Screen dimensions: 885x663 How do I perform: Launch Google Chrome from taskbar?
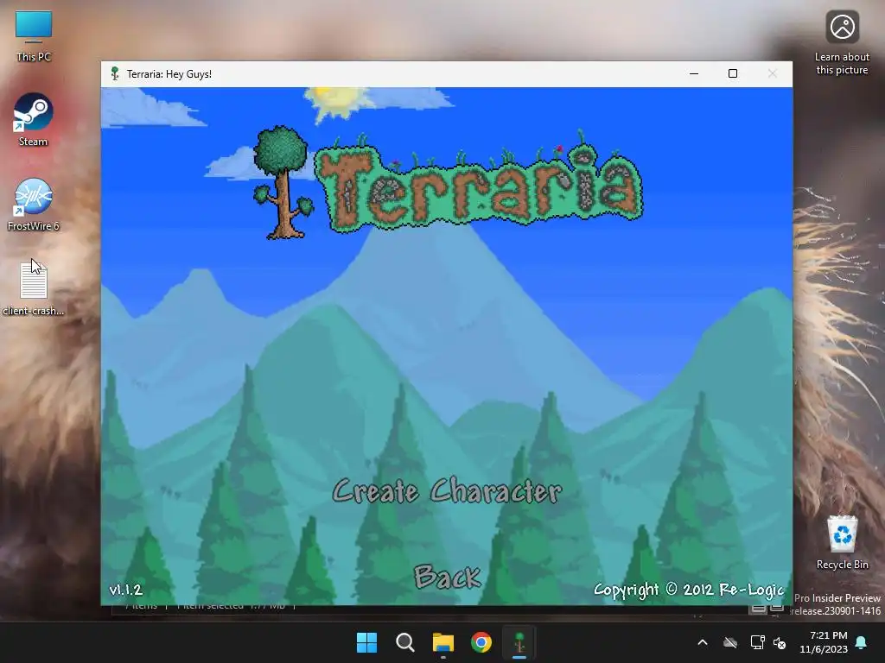click(481, 642)
